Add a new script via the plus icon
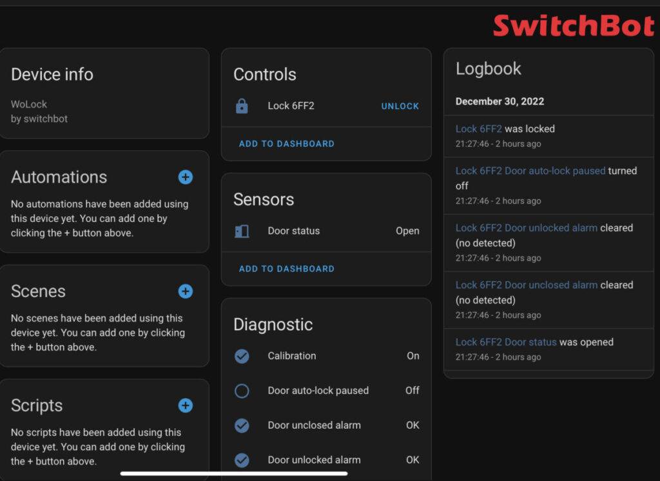Viewport: 660px width, 481px height. coord(185,406)
